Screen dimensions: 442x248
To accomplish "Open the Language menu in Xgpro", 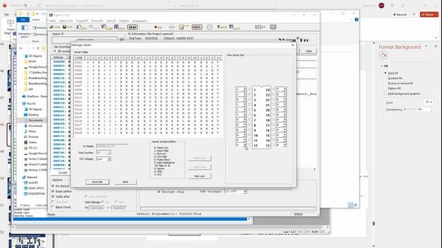I will [140, 21].
